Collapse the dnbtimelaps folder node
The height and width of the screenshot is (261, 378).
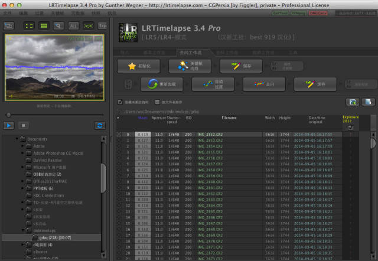[x=22, y=230]
